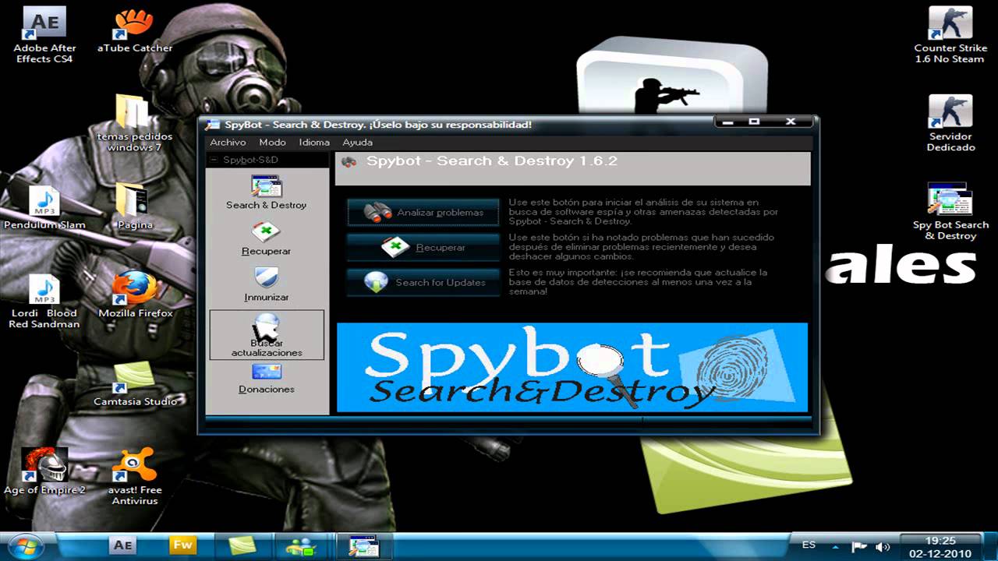The height and width of the screenshot is (561, 998).
Task: Open the Ayuda menu
Action: (x=358, y=143)
